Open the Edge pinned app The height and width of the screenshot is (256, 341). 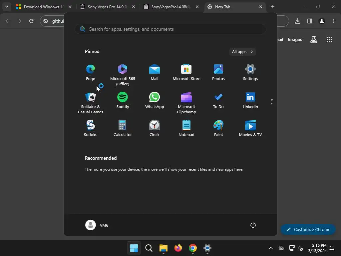coord(91,73)
